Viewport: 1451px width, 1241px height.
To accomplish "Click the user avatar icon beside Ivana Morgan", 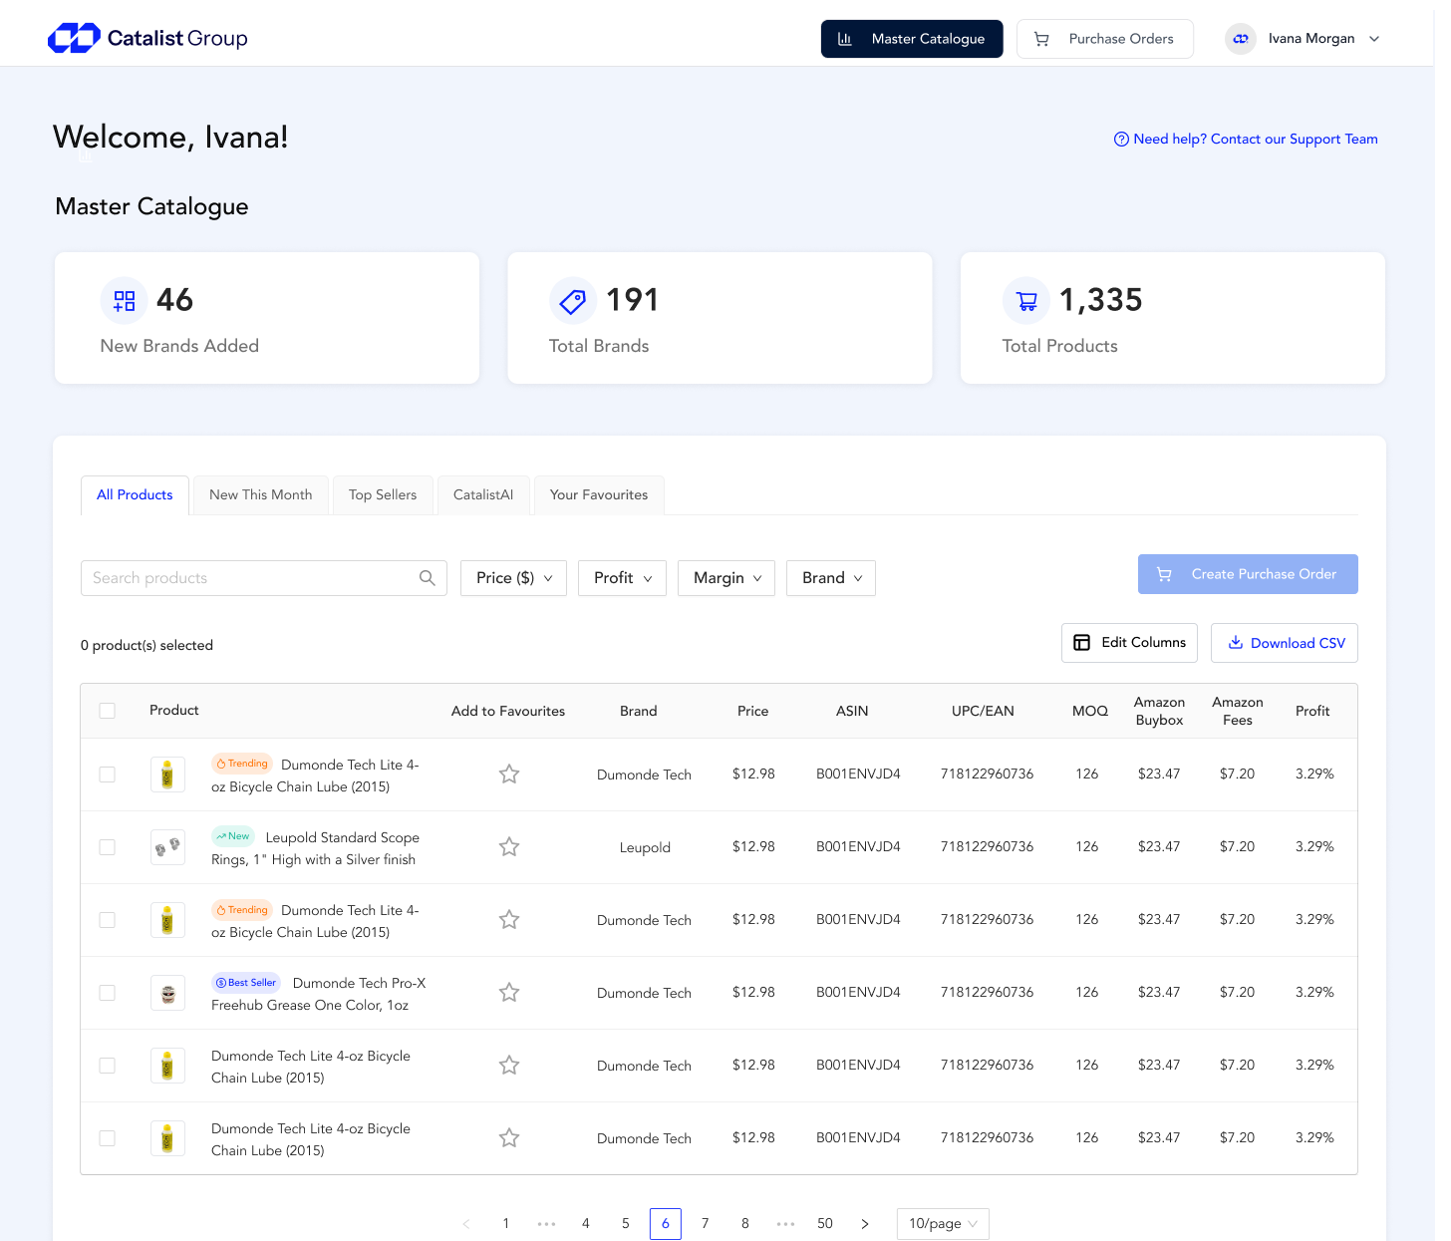I will 1241,39.
